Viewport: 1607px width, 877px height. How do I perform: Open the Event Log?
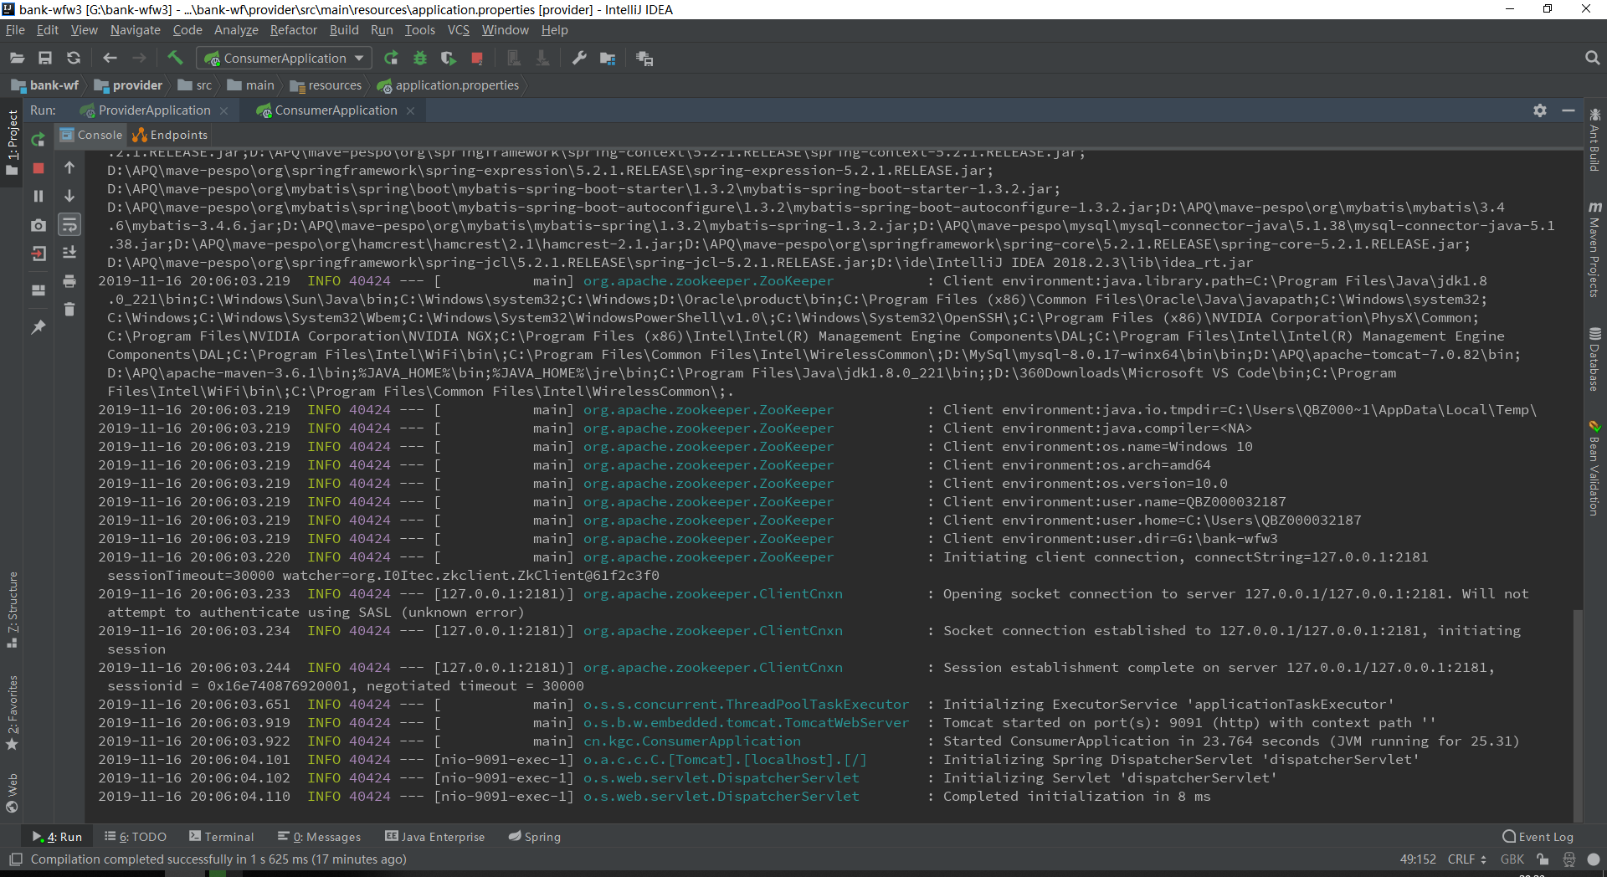pos(1538,837)
